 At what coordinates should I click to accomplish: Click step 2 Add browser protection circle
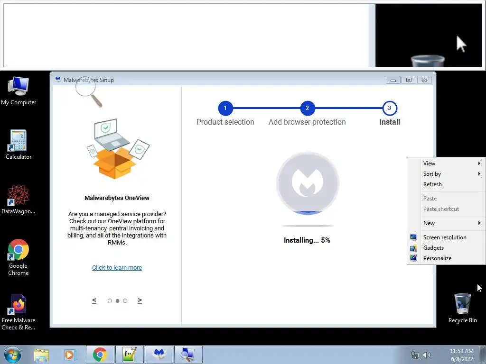pos(308,108)
